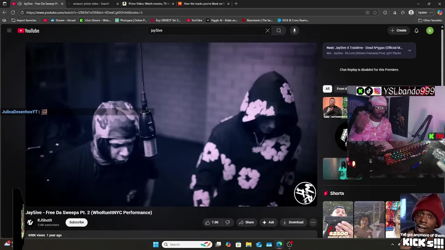Switch to amazon prime video Search tab
Screen dimensions: 445x250
tap(91, 4)
